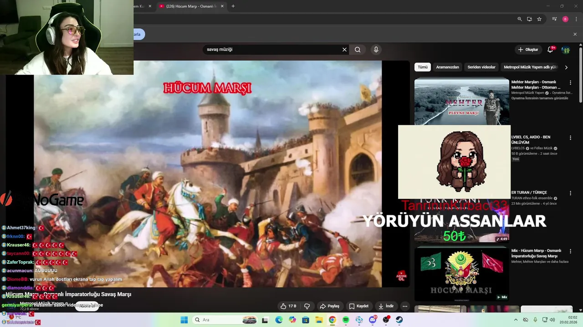Close the Hücum Marşı browser tab
The width and height of the screenshot is (583, 327).
pyautogui.click(x=222, y=6)
